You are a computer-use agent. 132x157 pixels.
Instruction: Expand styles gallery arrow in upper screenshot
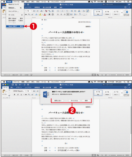tap(122, 13)
